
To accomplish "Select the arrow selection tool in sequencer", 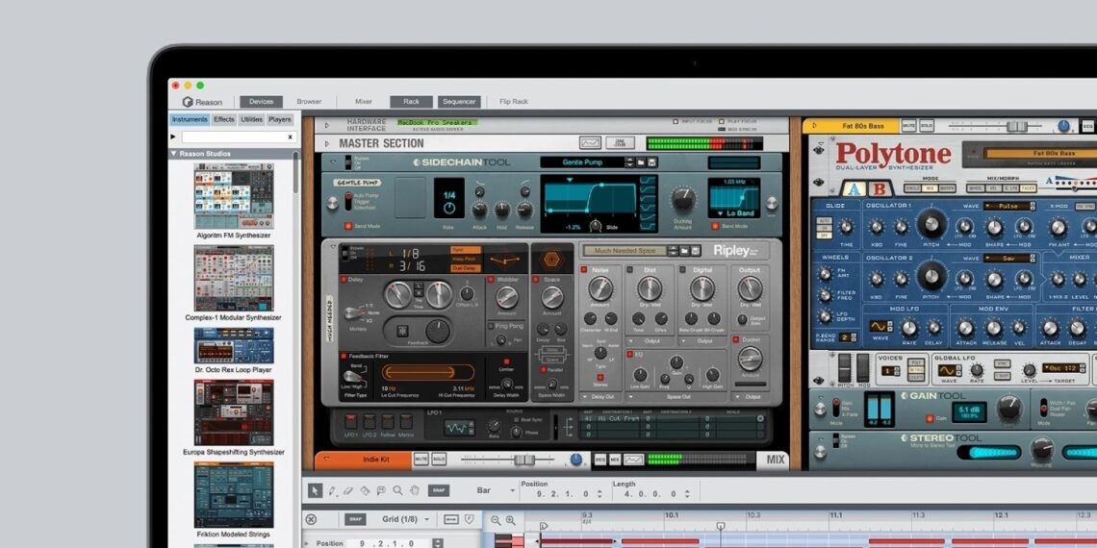I will (315, 490).
